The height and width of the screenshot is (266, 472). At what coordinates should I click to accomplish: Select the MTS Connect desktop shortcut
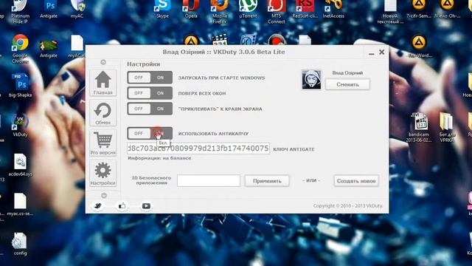[277, 12]
